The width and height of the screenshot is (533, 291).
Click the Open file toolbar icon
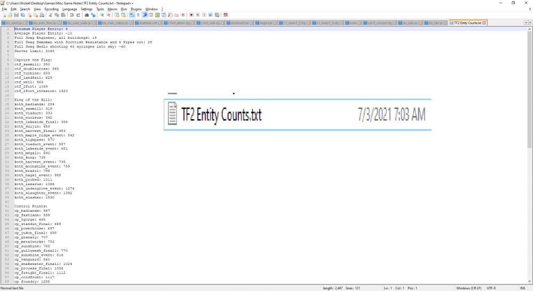[10, 15]
